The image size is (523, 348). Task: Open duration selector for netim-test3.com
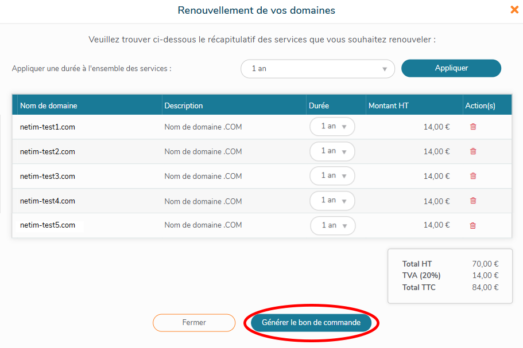(332, 176)
